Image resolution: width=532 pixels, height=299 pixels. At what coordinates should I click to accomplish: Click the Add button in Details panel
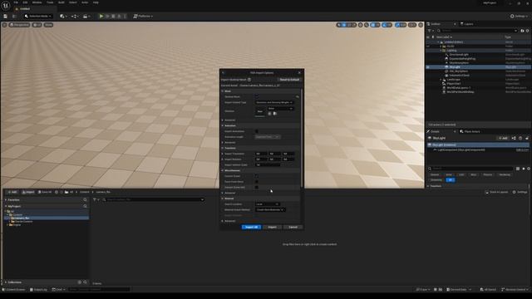click(503, 139)
